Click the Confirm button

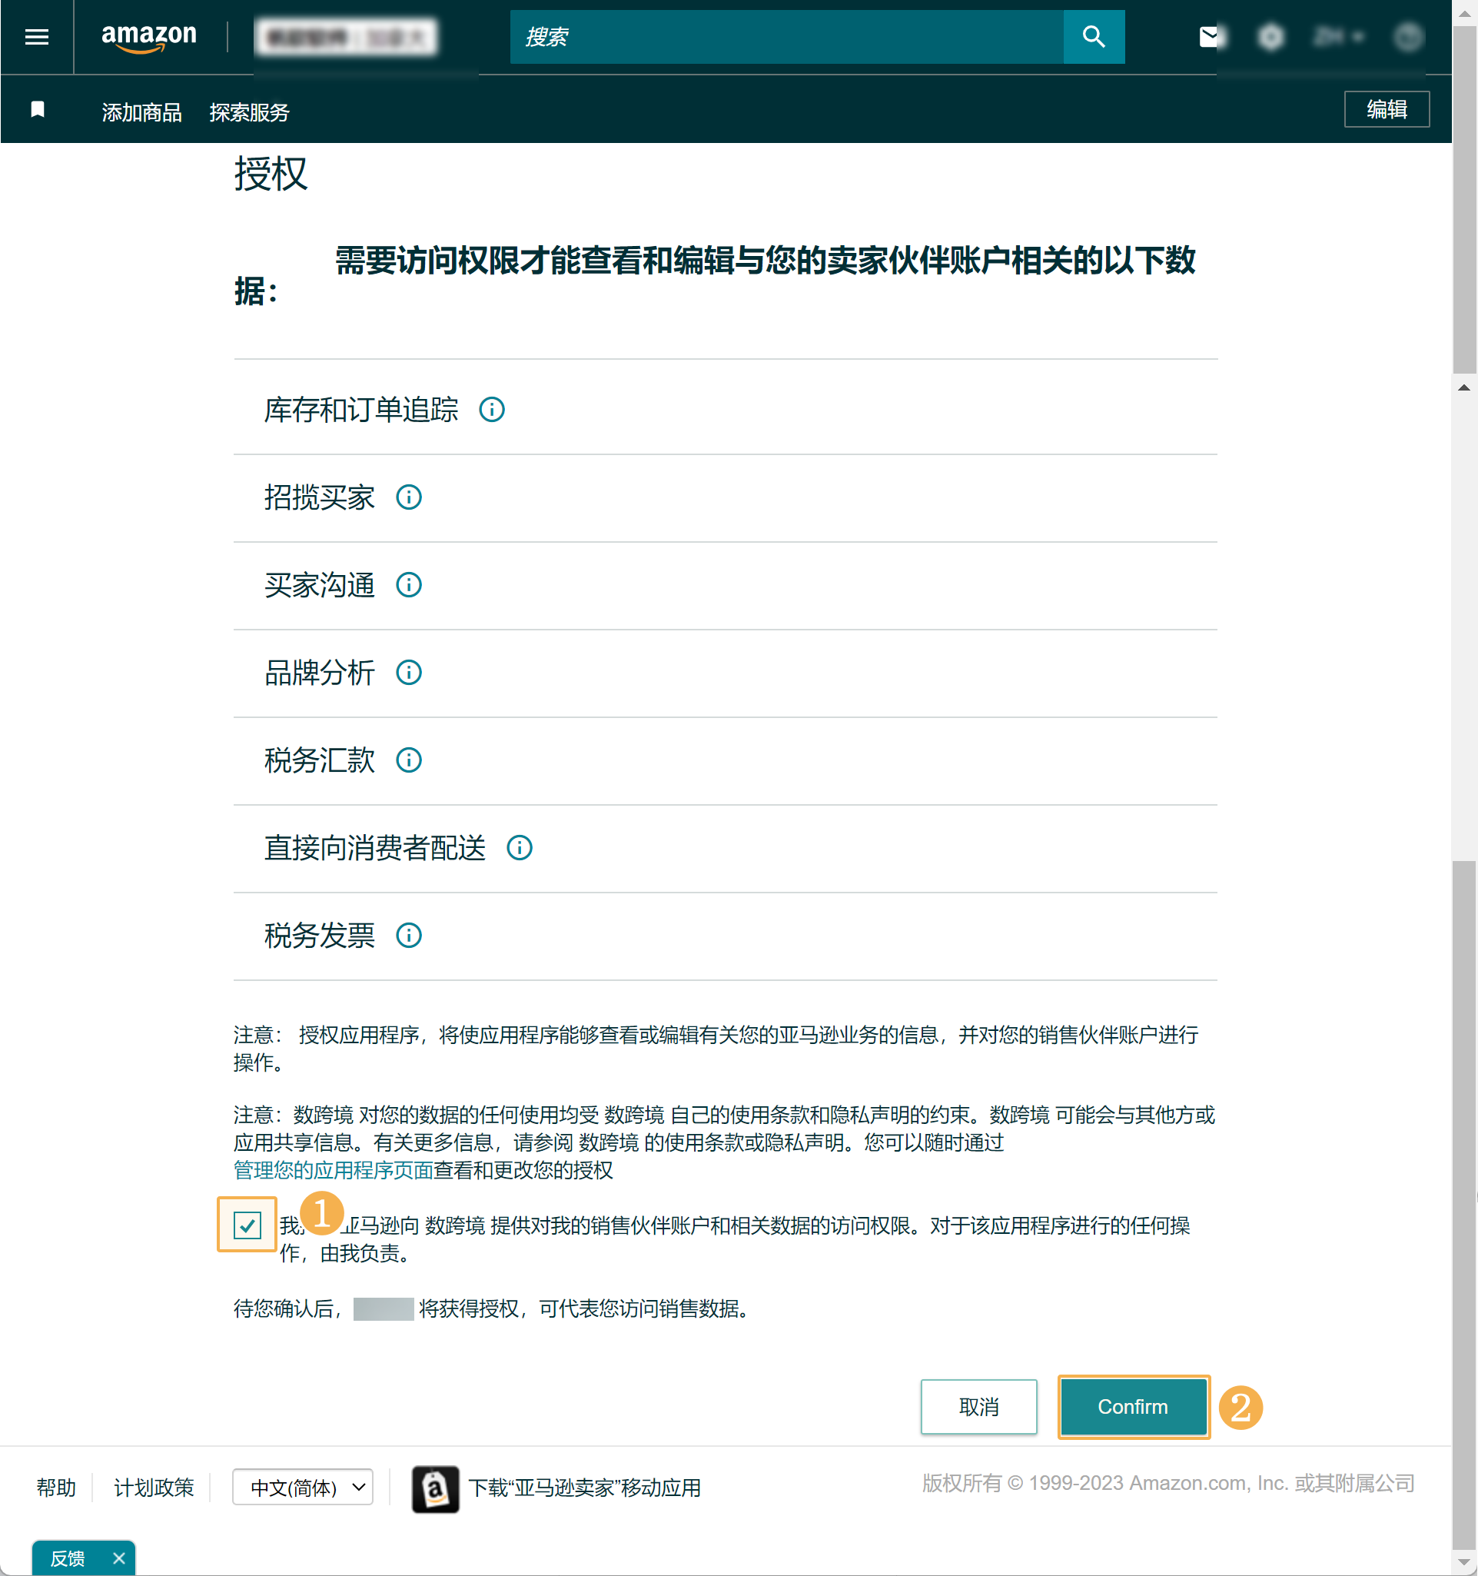coord(1132,1406)
